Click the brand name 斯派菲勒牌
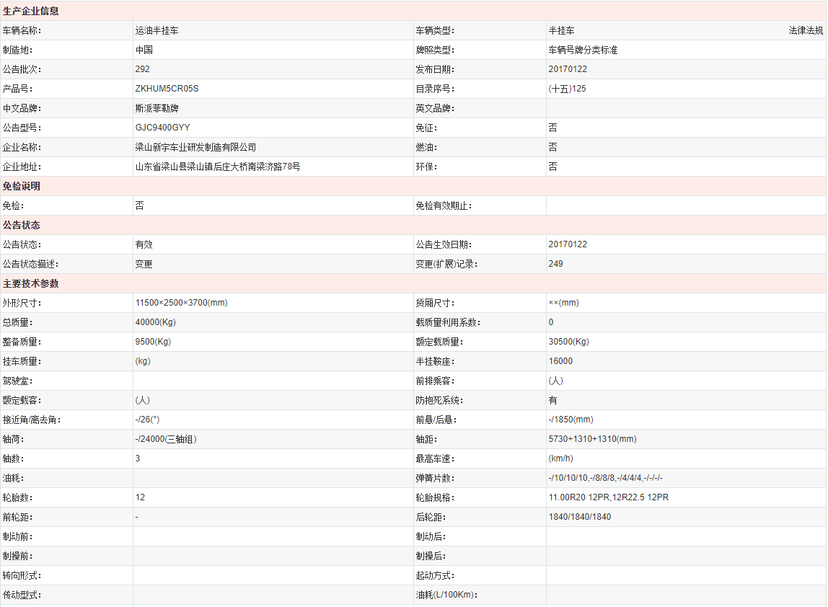828x607 pixels. pos(157,109)
